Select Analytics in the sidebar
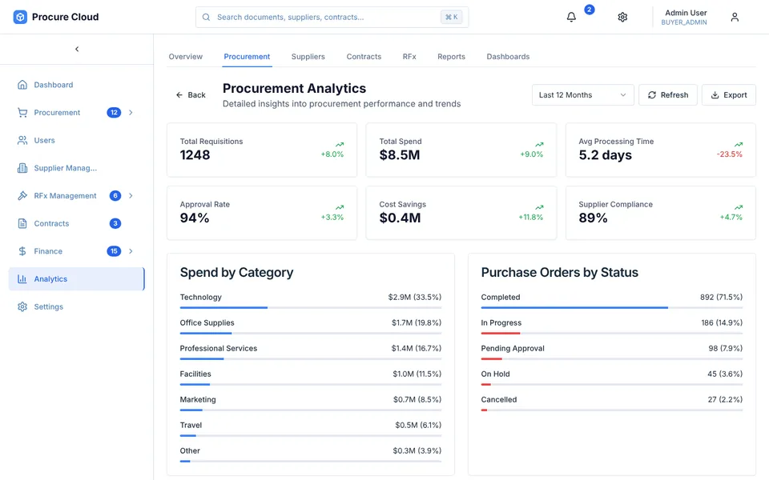Viewport: 769px width, 480px height. click(x=77, y=279)
